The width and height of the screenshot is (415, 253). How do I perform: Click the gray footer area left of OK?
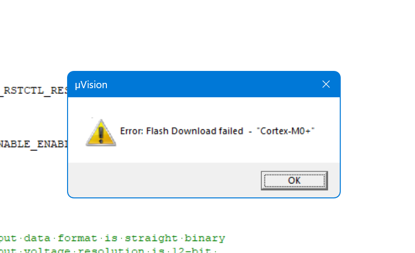coord(164,180)
